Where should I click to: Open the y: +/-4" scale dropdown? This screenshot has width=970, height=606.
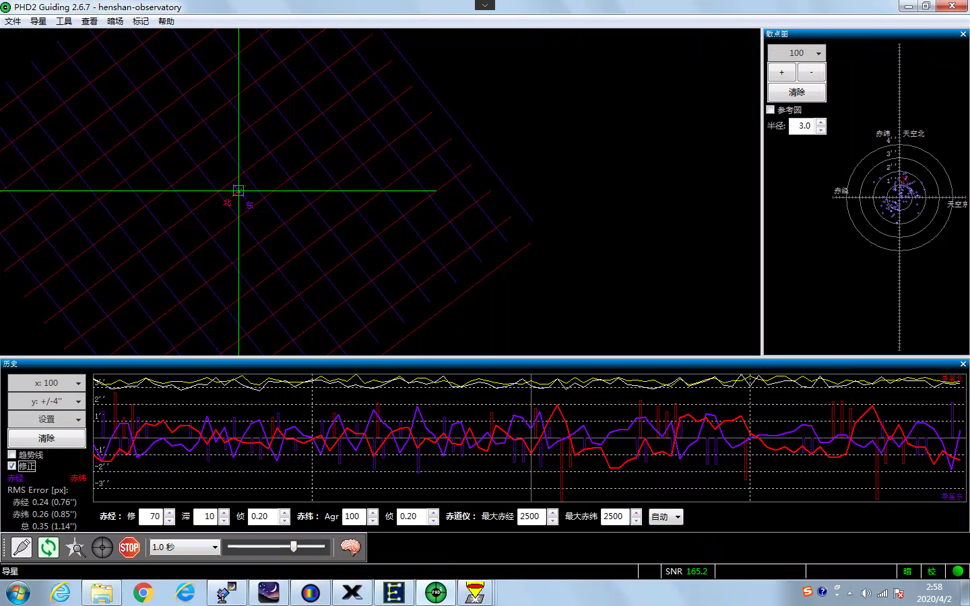pos(46,401)
